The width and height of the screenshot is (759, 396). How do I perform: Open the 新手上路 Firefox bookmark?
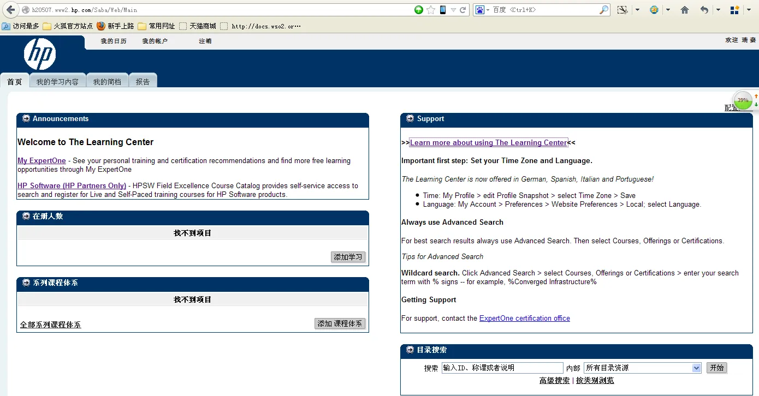tap(115, 26)
